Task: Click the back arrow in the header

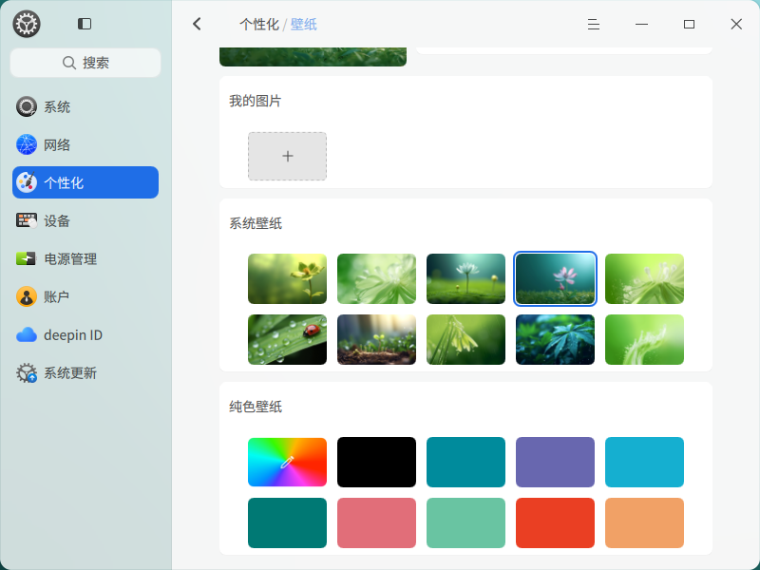Action: (197, 24)
